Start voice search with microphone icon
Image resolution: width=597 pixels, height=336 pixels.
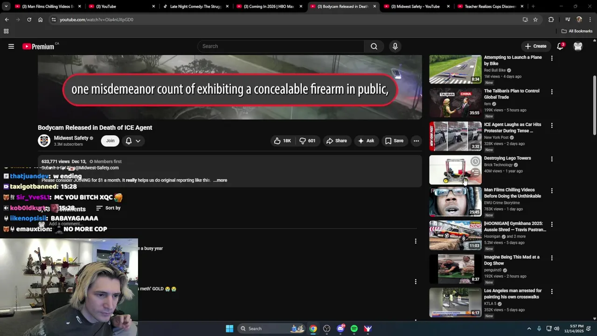(x=395, y=46)
